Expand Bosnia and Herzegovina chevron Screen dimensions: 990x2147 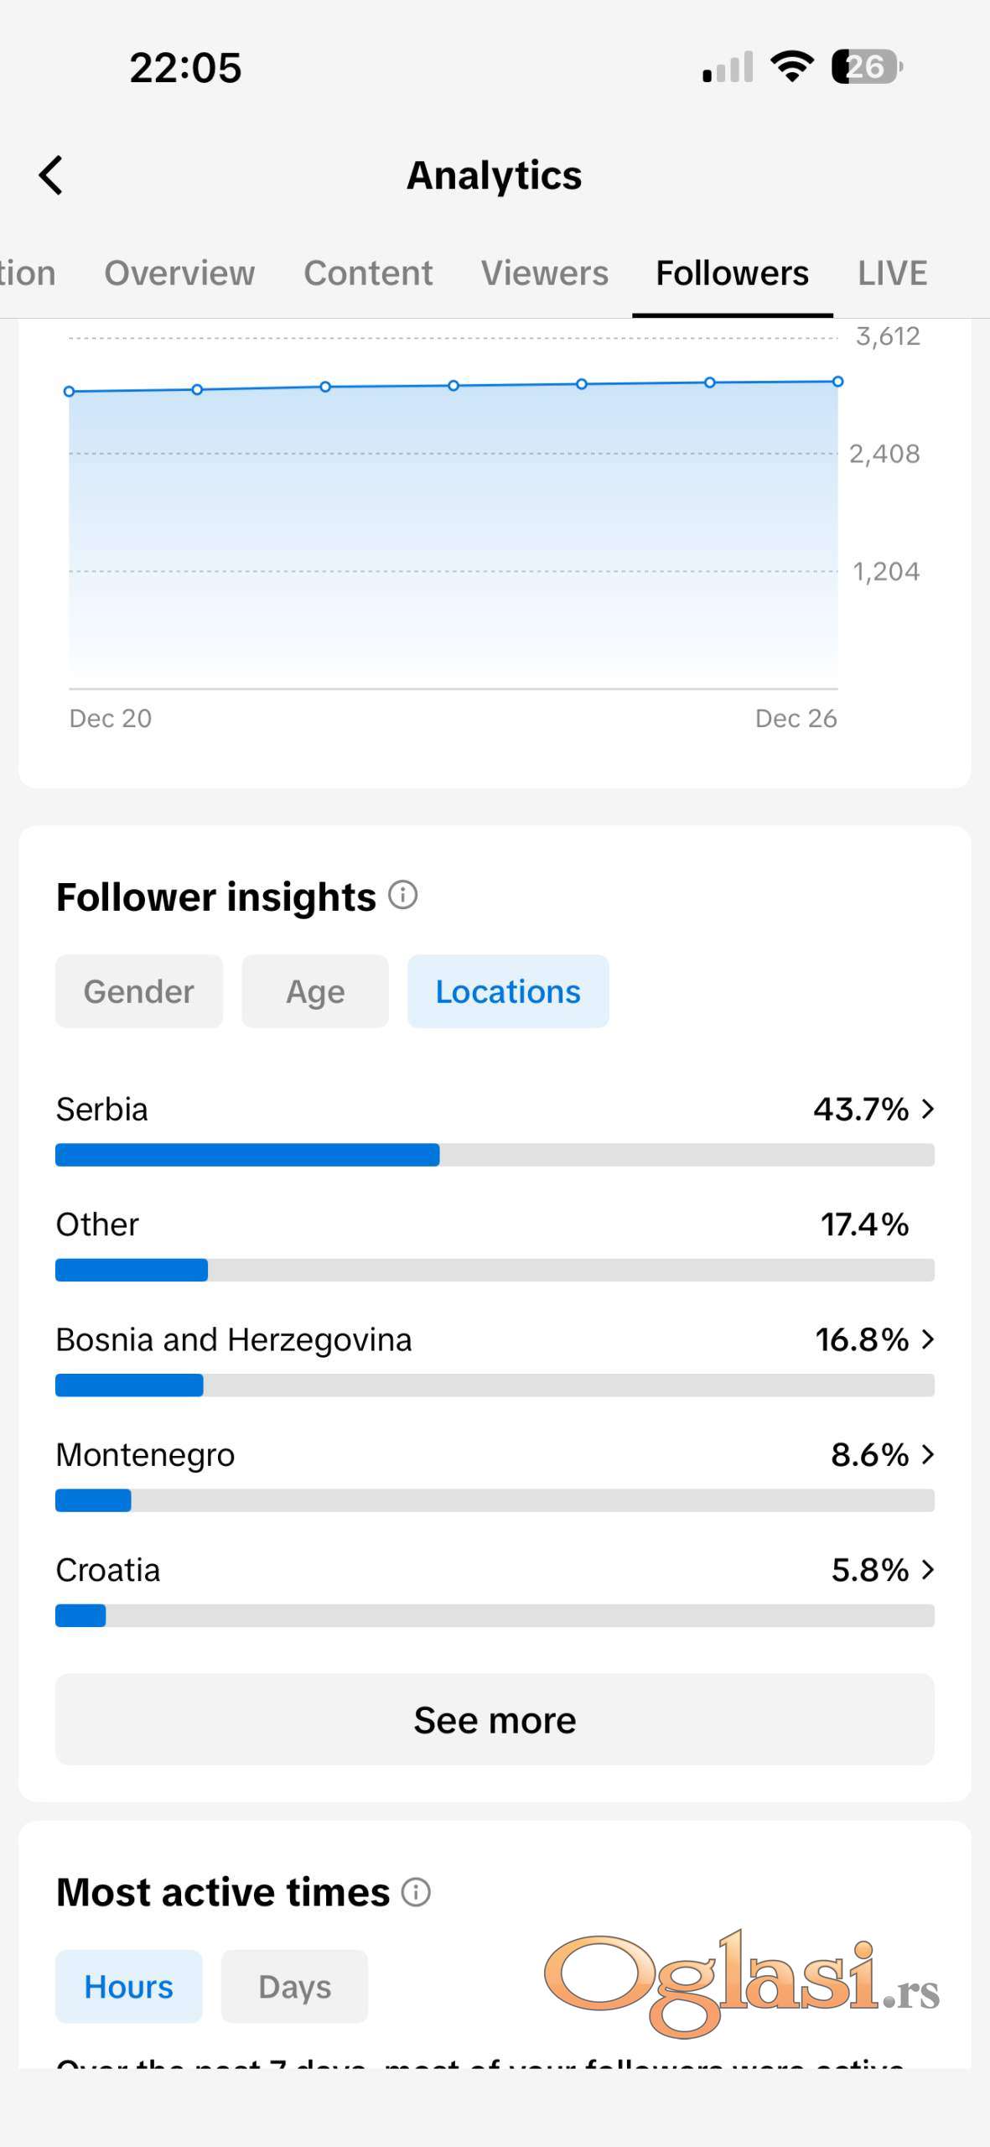927,1339
